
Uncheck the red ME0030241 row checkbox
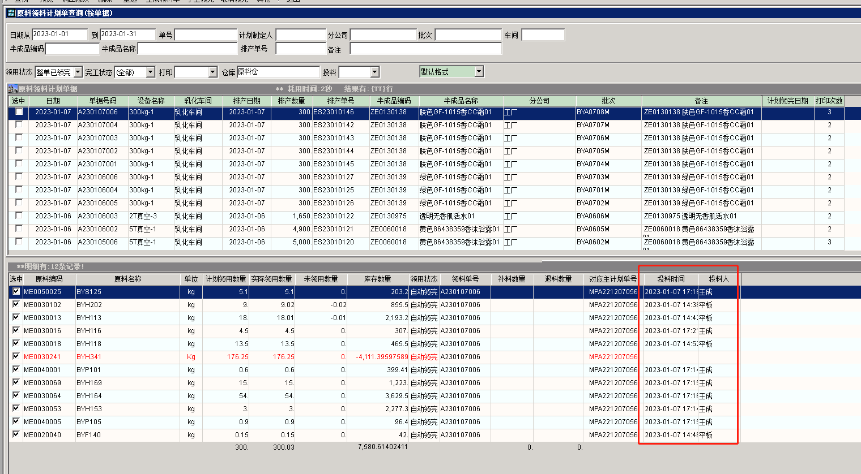click(x=16, y=356)
